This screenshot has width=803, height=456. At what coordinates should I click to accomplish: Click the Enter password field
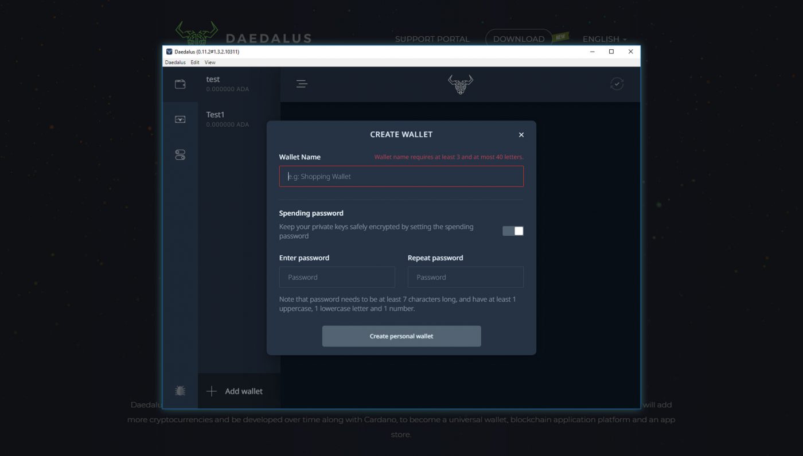337,277
